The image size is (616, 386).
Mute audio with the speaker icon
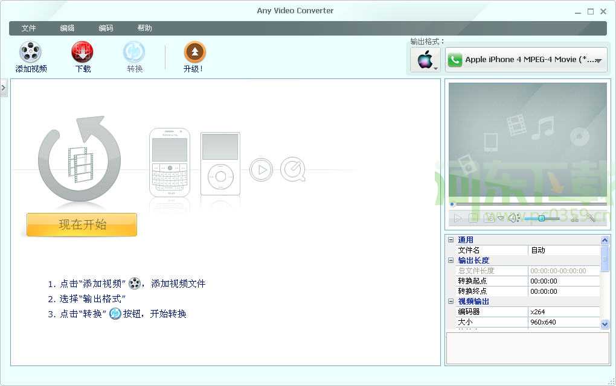tap(513, 218)
